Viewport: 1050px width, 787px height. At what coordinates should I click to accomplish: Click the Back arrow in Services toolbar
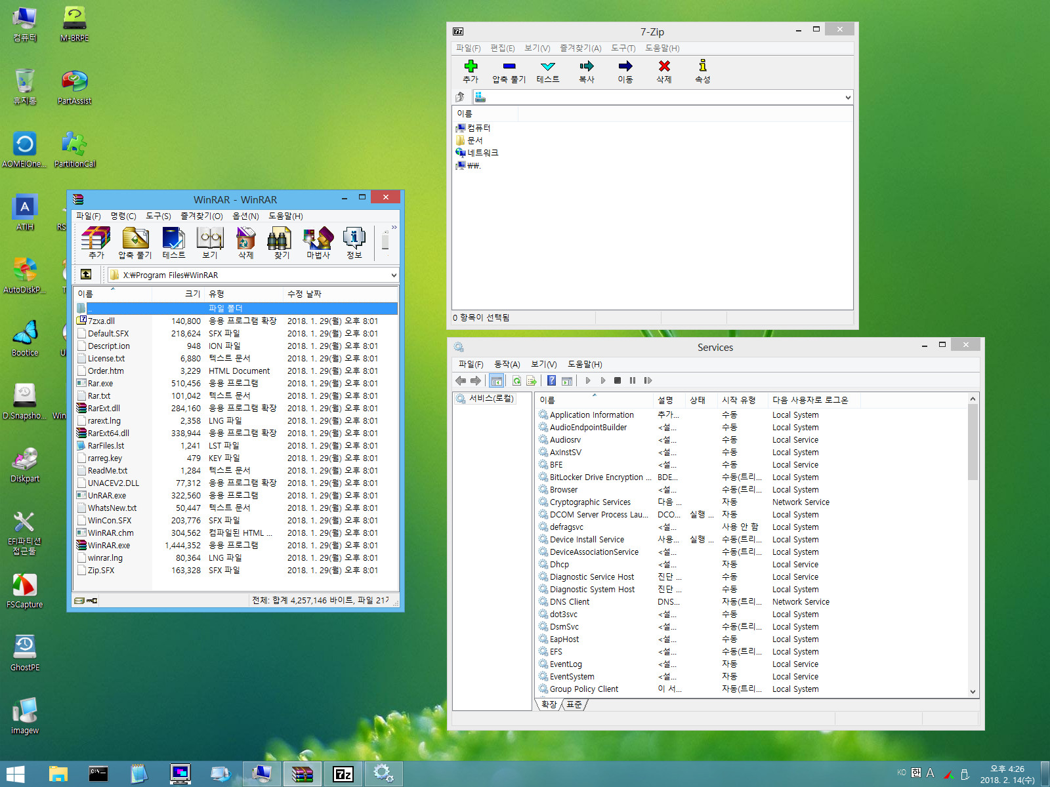point(461,380)
